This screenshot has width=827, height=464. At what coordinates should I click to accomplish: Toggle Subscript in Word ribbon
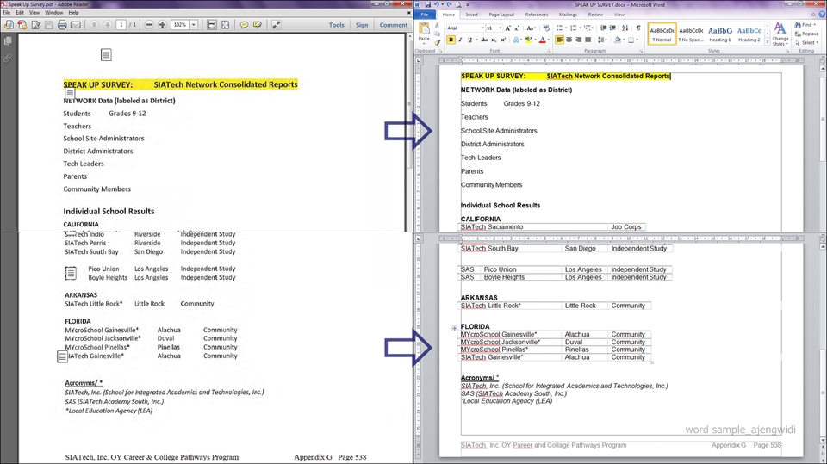(x=494, y=40)
